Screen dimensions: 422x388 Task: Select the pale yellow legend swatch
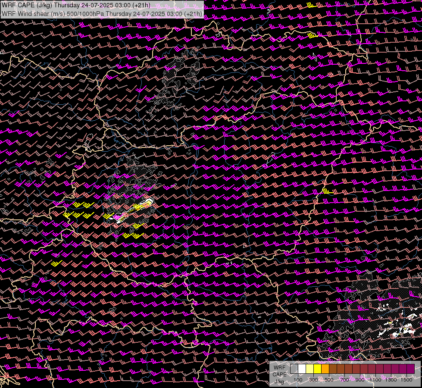tap(310, 369)
